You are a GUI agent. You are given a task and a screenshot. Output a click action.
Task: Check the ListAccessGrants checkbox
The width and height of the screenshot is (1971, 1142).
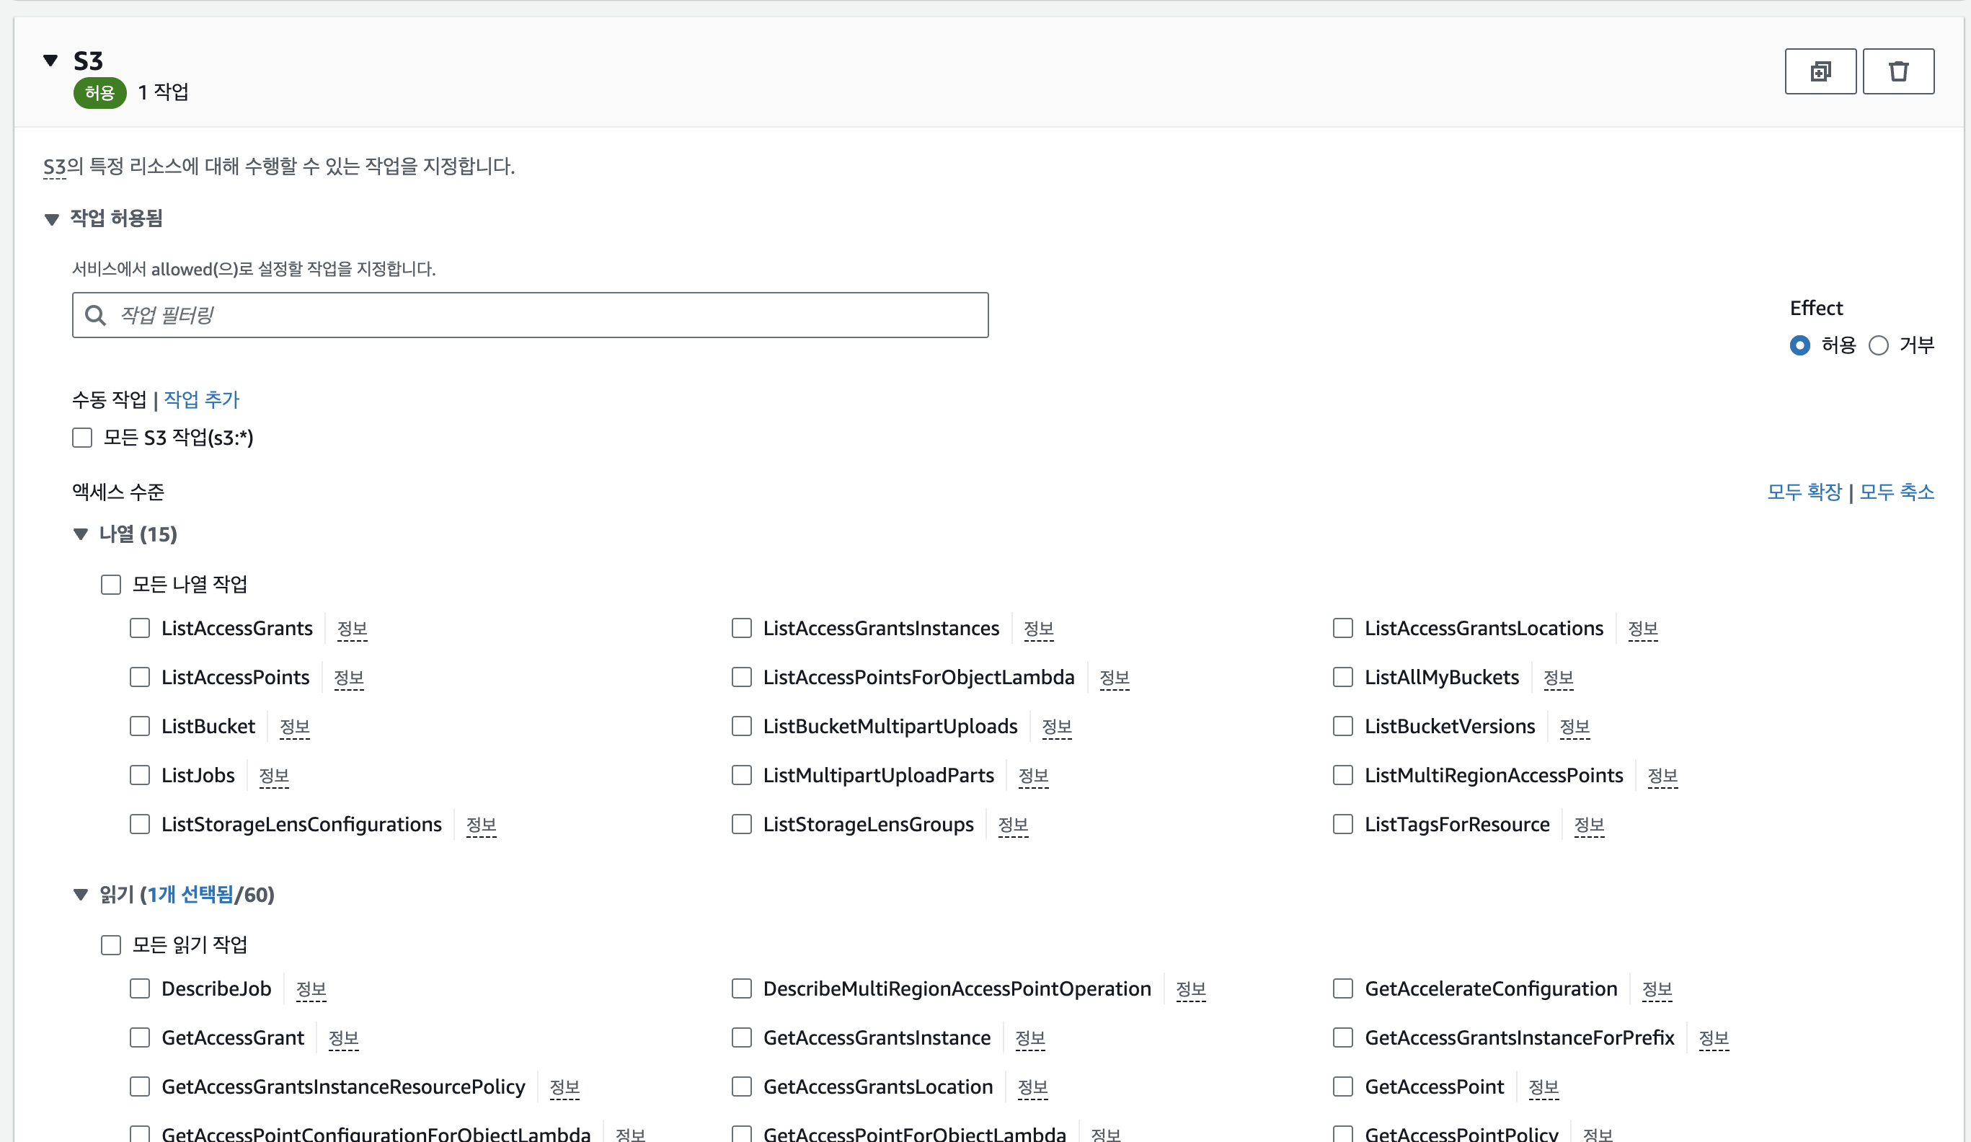(x=140, y=628)
